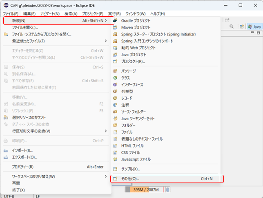Image resolution: width=263 pixels, height=198 pixels.
Task: Click the HTML ファイル icon
Action: point(115,146)
